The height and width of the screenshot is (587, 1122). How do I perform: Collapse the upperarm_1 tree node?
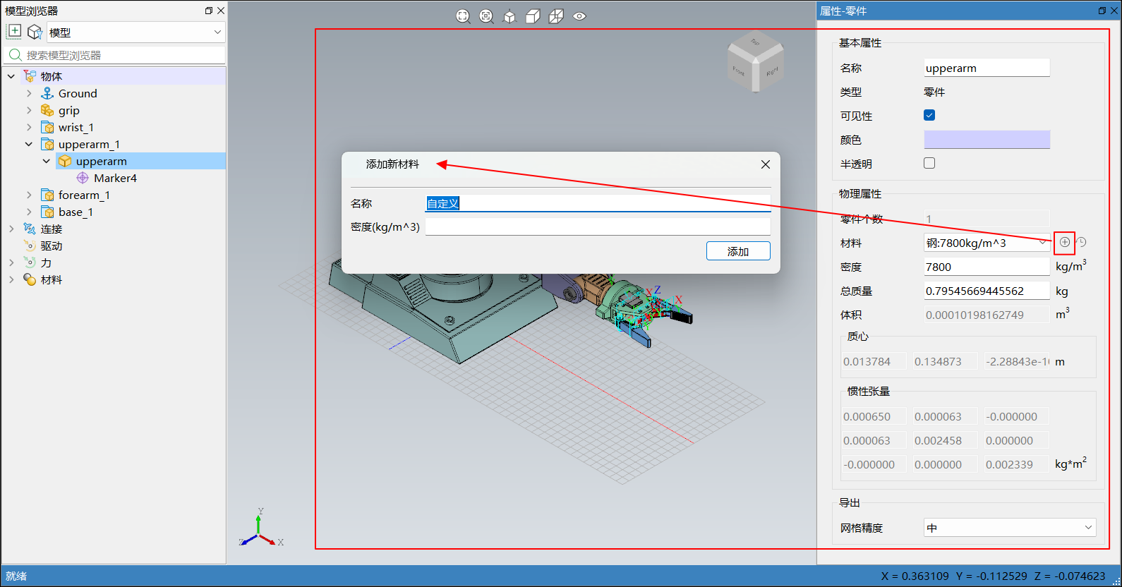(x=29, y=145)
